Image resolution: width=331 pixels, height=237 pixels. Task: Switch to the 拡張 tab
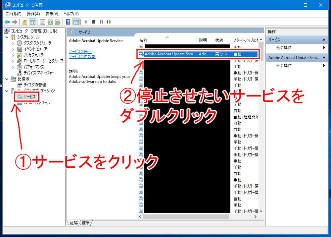coord(74,223)
